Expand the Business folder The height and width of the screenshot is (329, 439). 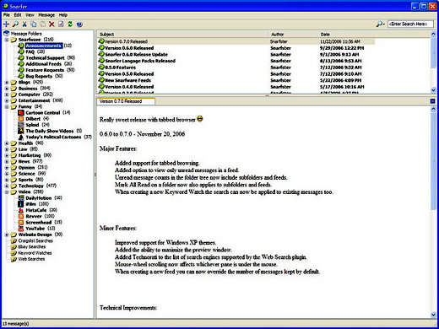coord(7,89)
